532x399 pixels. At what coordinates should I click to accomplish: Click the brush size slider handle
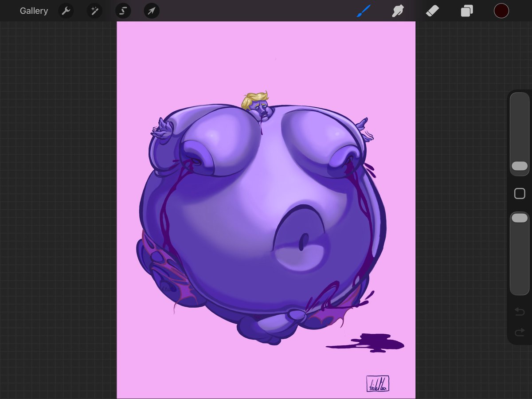tap(520, 166)
